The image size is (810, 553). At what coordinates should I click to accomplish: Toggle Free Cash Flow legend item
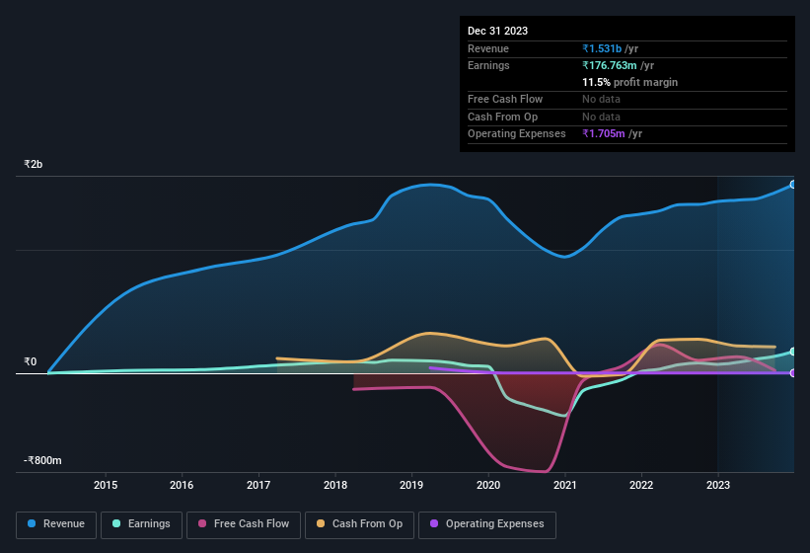(x=242, y=523)
